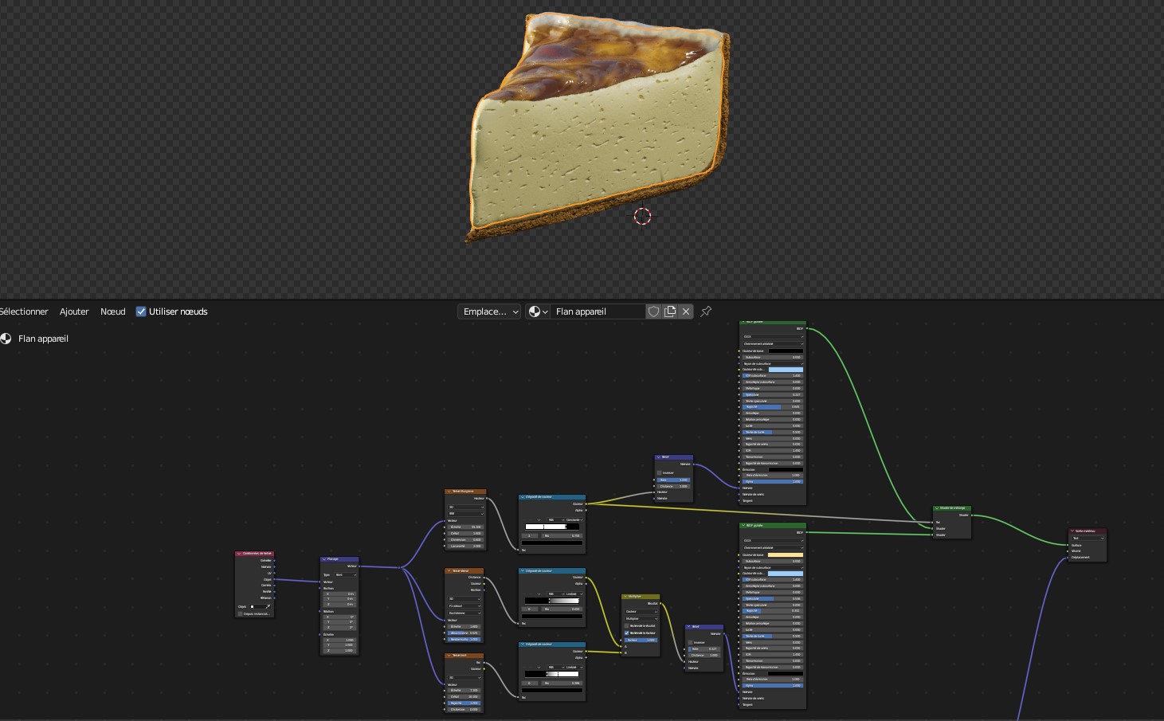
Task: Open the Musgrave type dropdown below 3D
Action: pos(465,514)
